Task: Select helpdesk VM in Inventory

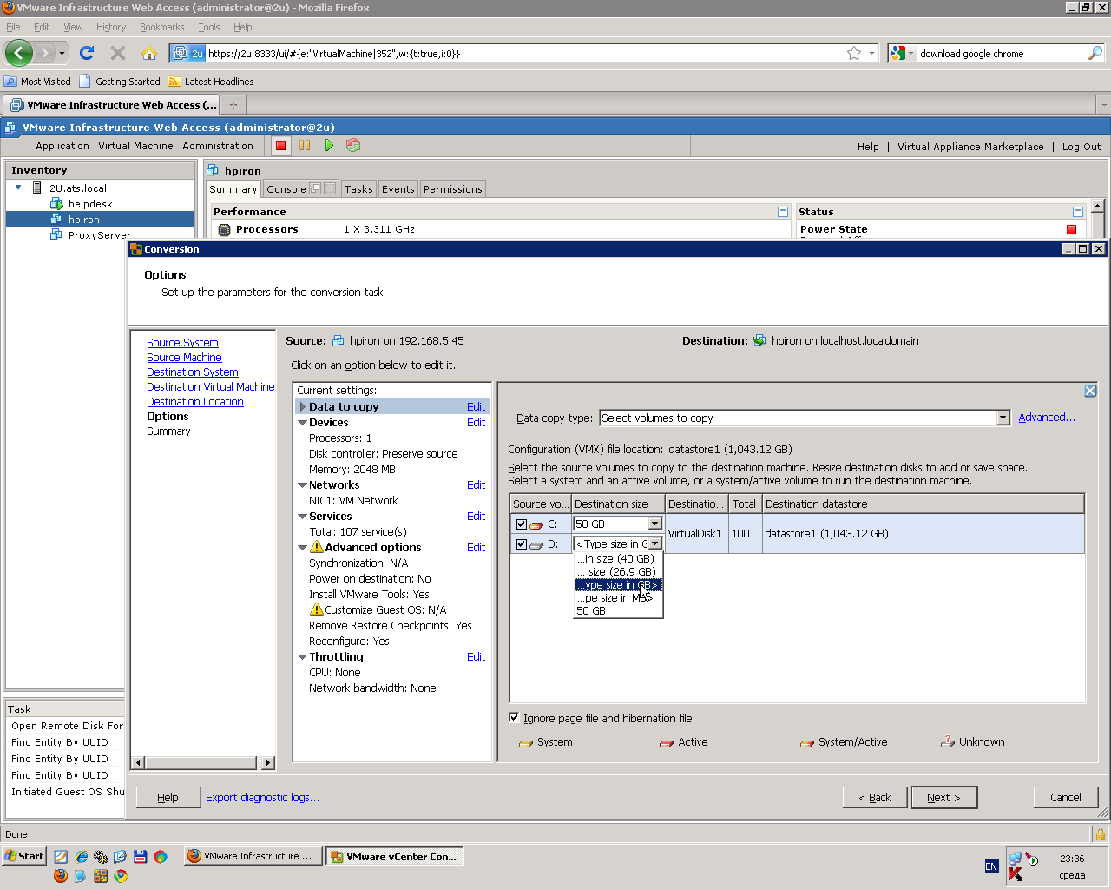Action: 90,204
